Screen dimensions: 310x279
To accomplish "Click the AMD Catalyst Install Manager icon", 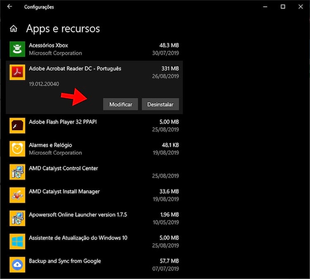I will tap(17, 195).
